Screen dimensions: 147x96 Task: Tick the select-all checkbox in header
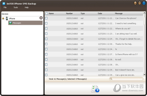coord(47,14)
